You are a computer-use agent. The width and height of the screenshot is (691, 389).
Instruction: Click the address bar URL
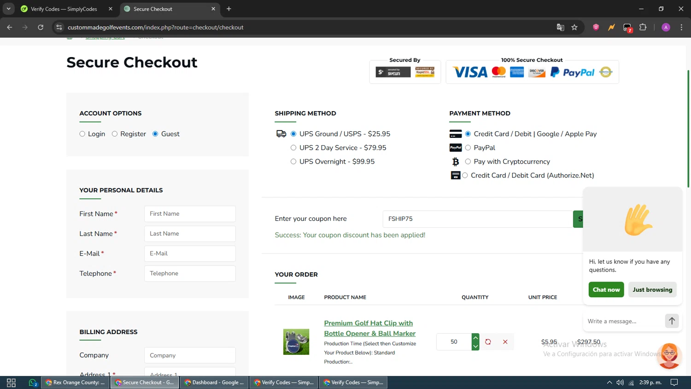pyautogui.click(x=156, y=27)
